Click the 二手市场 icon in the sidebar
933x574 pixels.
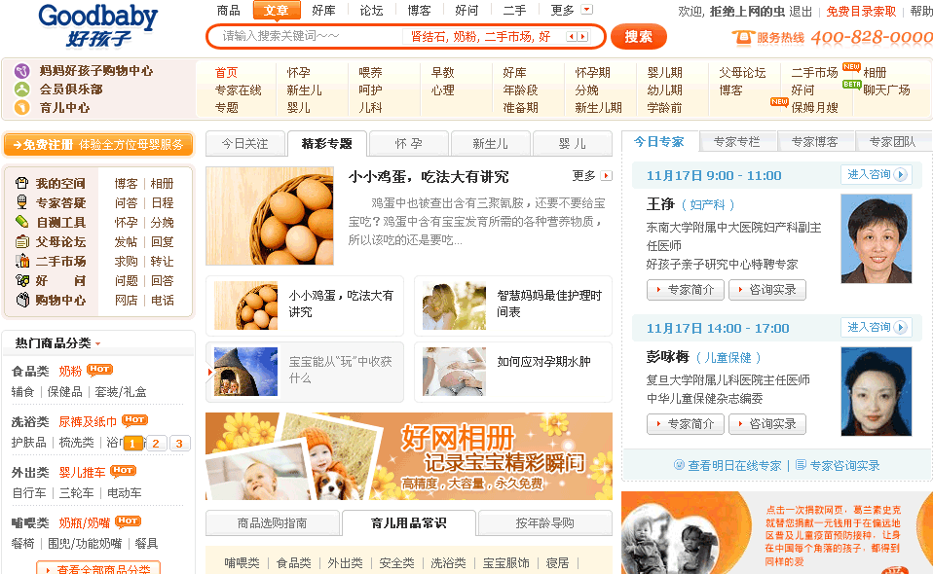[x=22, y=261]
